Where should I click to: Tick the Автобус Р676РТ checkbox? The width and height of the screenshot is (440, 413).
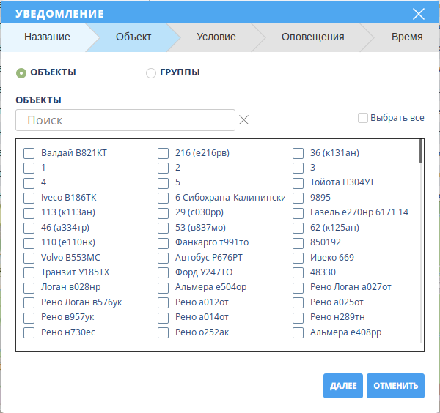[164, 258]
